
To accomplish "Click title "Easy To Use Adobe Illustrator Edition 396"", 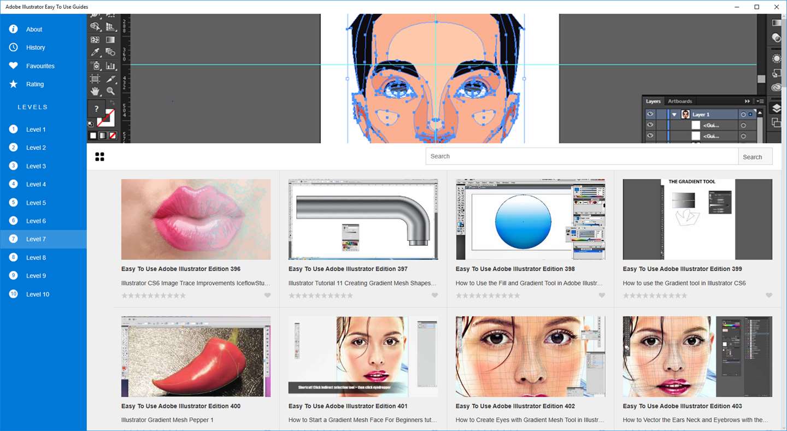I will click(x=181, y=269).
